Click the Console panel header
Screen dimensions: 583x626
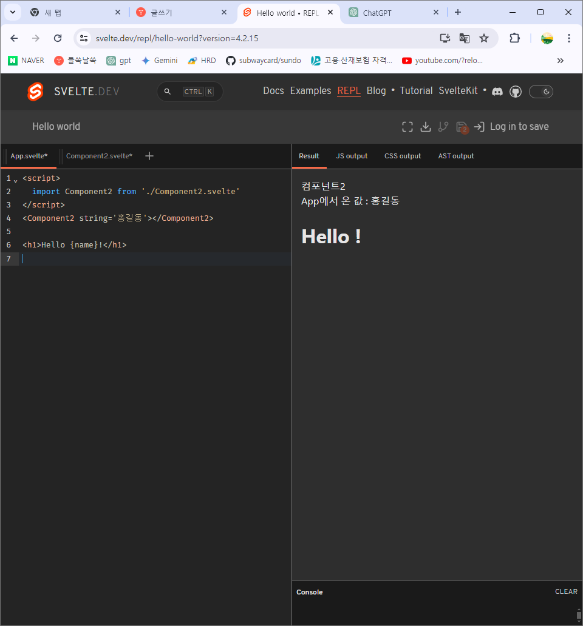coord(309,592)
